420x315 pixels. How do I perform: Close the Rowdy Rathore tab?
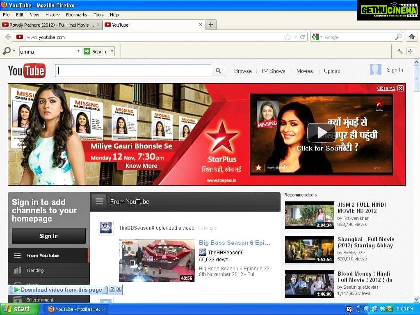pos(98,25)
